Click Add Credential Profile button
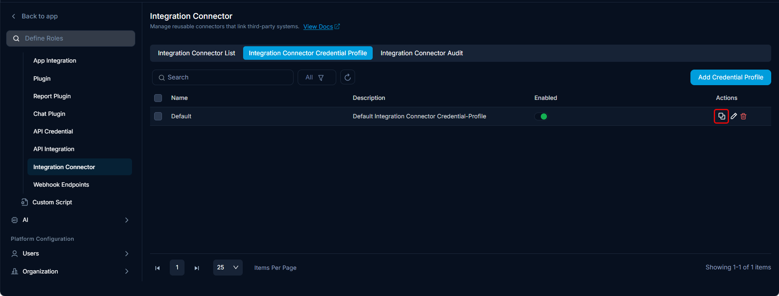The height and width of the screenshot is (296, 779). click(x=731, y=77)
